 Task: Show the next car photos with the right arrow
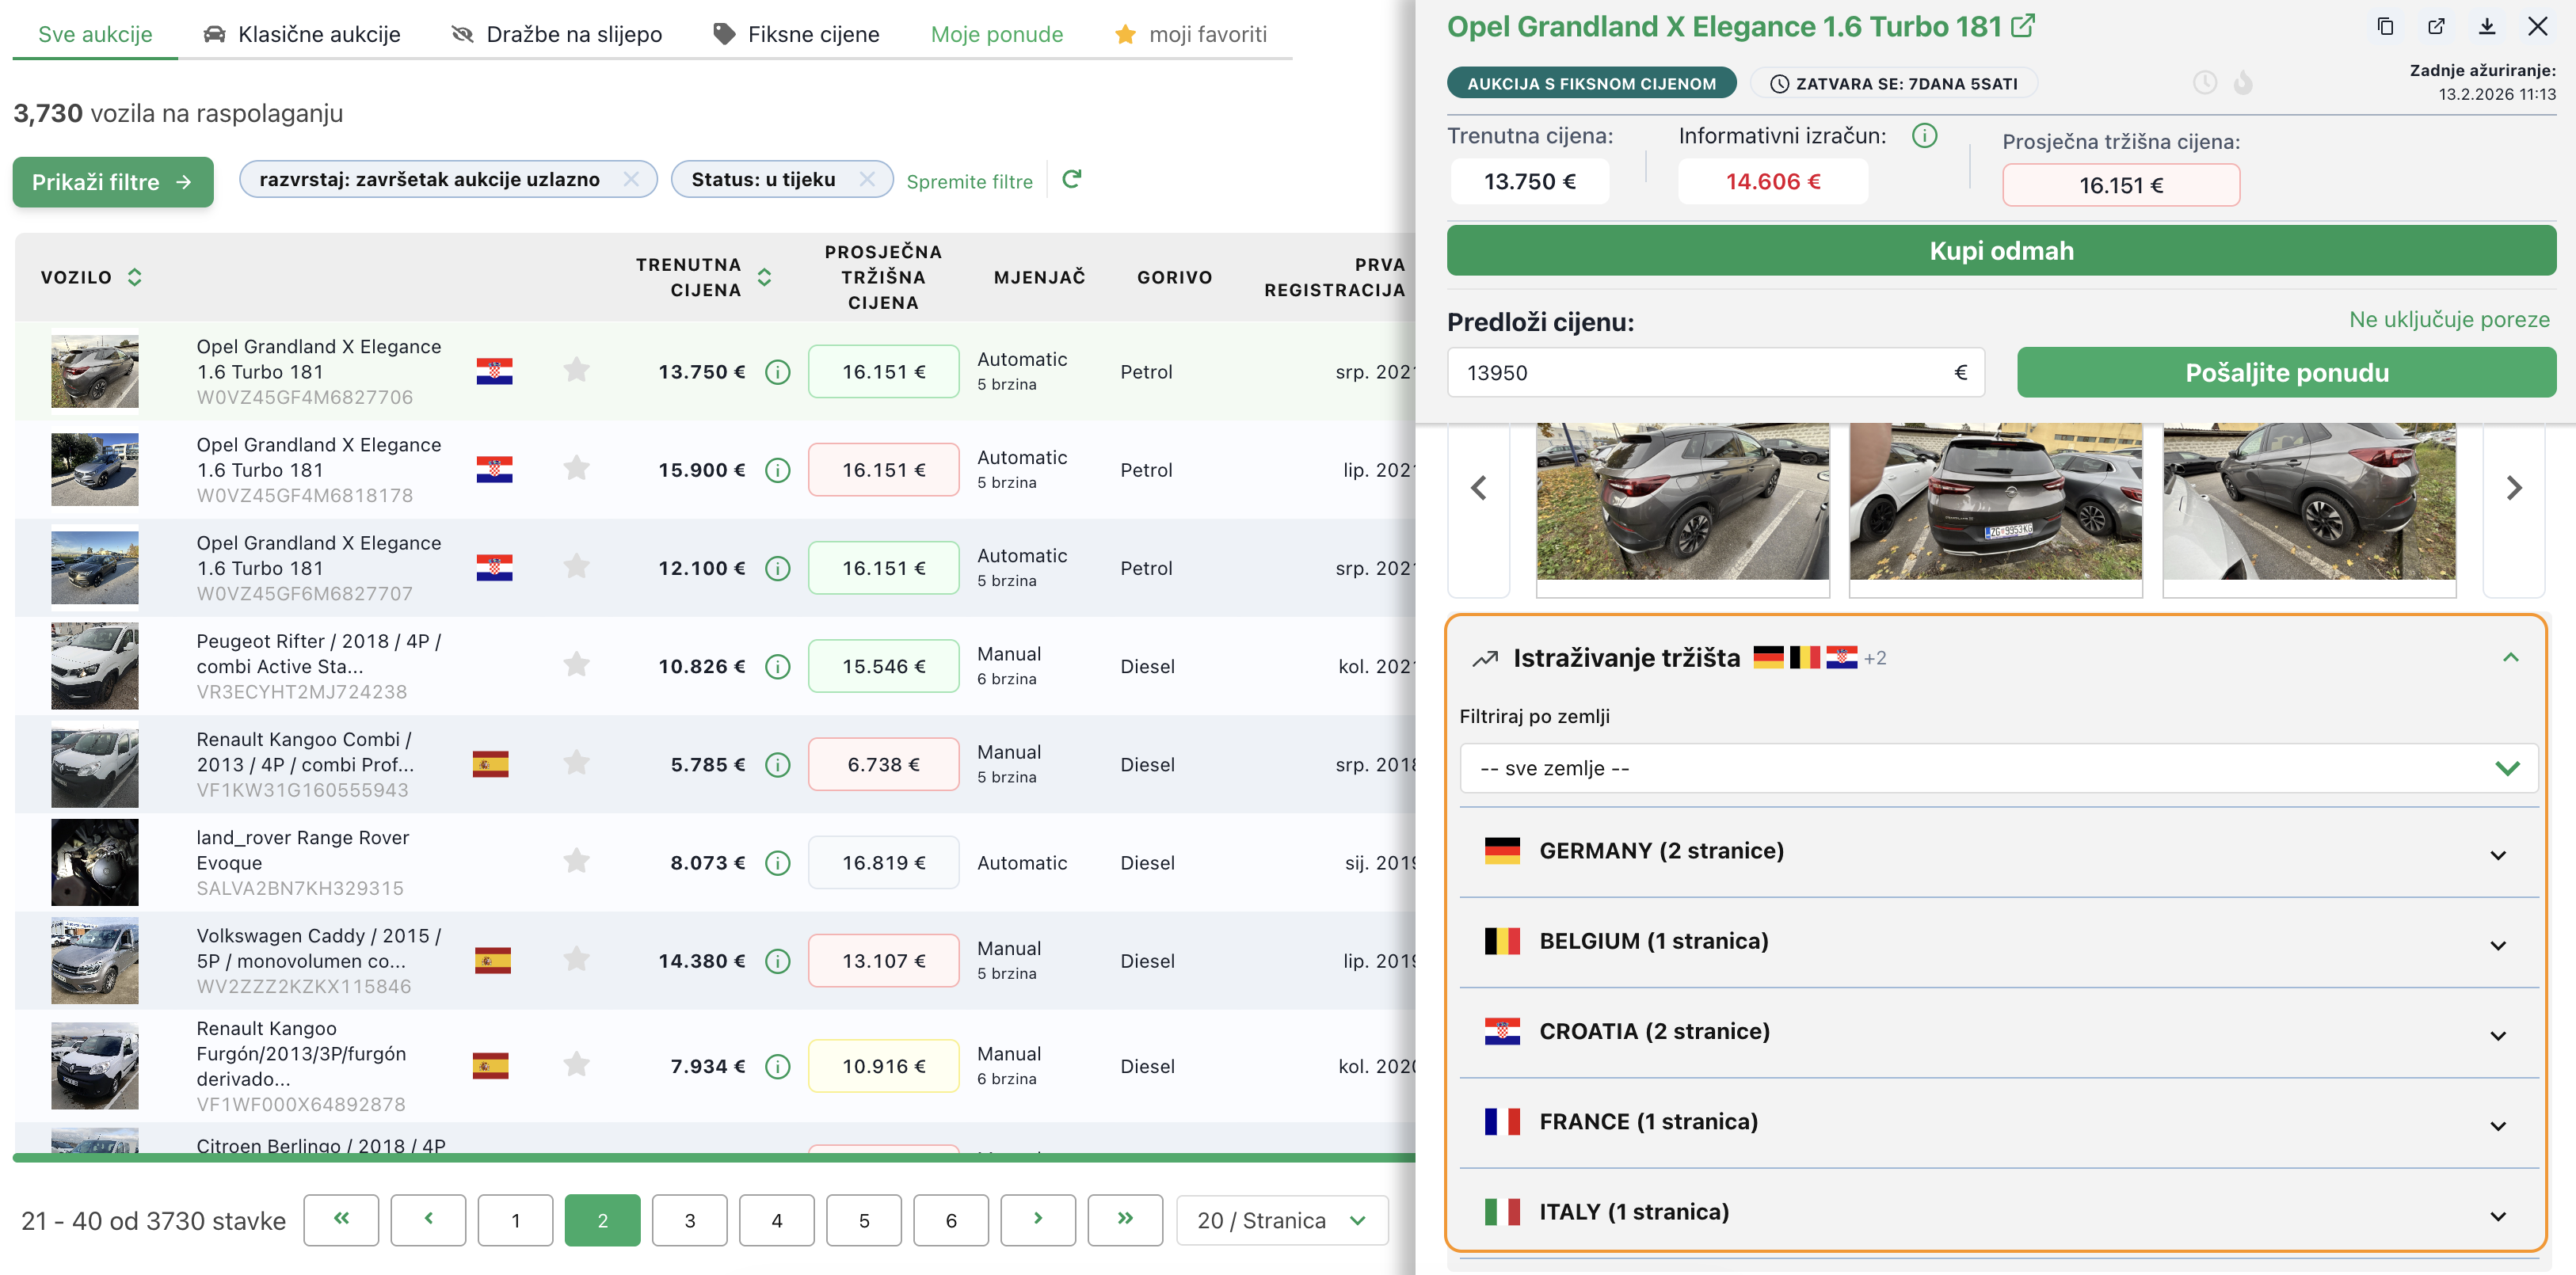[x=2514, y=488]
